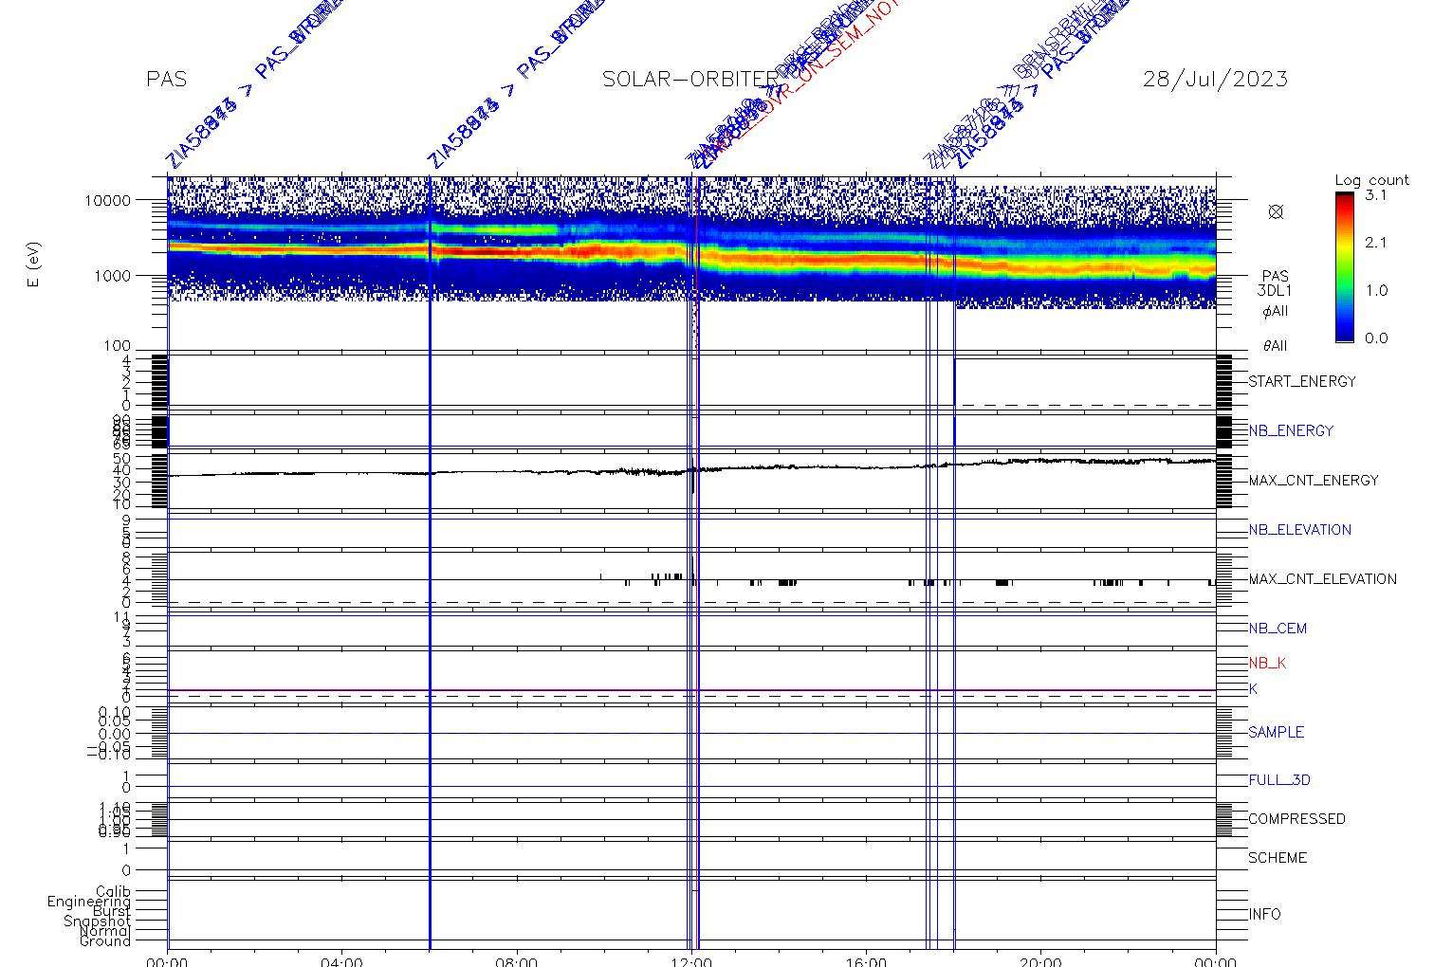The height and width of the screenshot is (967, 1434).
Task: Click the 'Log count' color bar title
Action: pos(1371,180)
